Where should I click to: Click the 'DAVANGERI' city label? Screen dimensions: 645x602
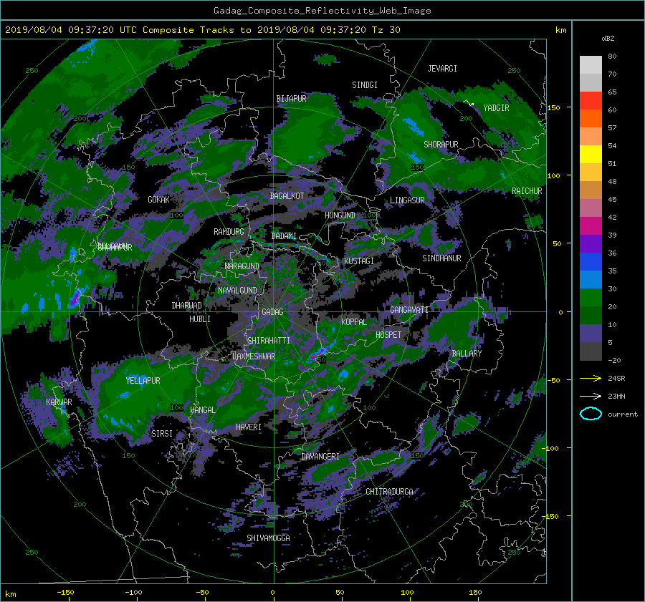[320, 457]
